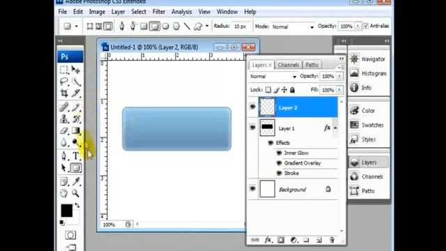446x251 pixels.
Task: Open Layers panel Fill arrow
Action: pos(339,90)
